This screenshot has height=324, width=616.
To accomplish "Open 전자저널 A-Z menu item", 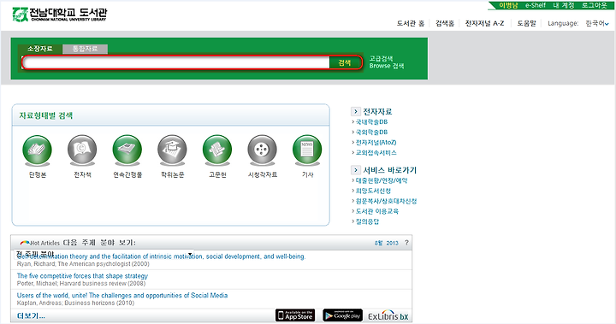I will (x=484, y=24).
